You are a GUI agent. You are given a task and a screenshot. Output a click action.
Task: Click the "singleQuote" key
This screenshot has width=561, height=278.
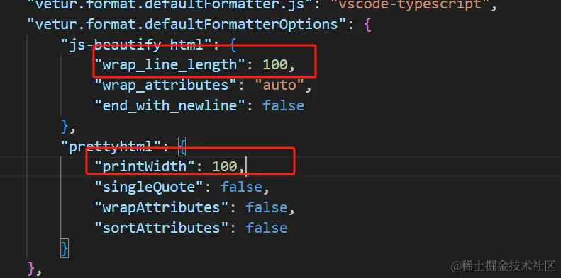149,187
